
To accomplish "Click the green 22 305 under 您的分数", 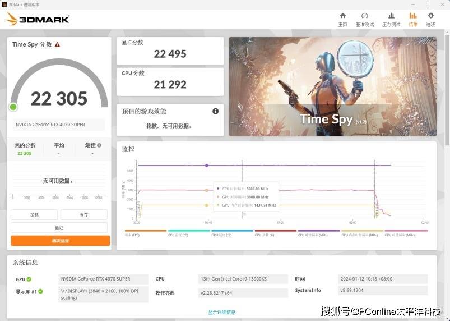I will click(25, 153).
